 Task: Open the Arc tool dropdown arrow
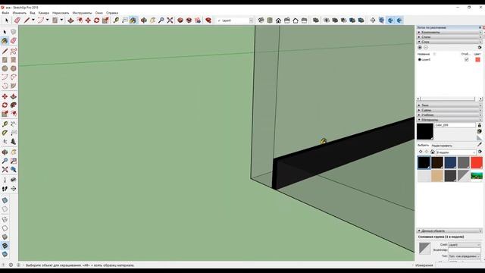[x=47, y=20]
